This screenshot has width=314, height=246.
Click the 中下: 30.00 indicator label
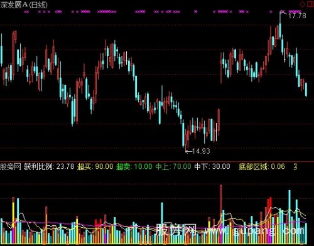tap(212, 166)
